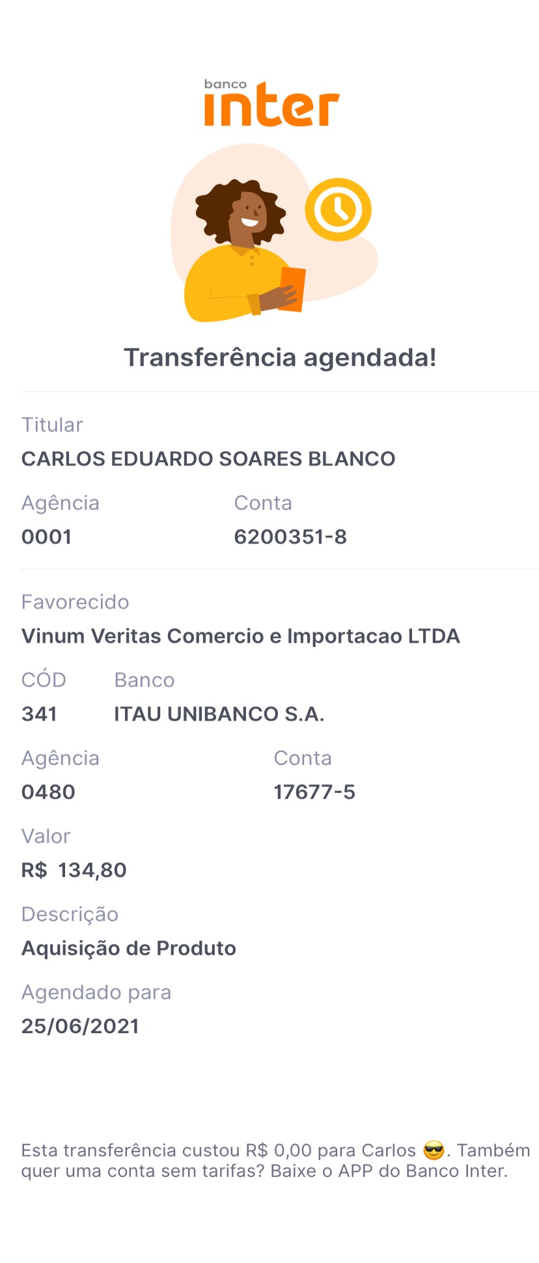Select beneficiary Vinum Veritas Comercio e Importacao LTDA
The height and width of the screenshot is (1263, 539).
241,636
